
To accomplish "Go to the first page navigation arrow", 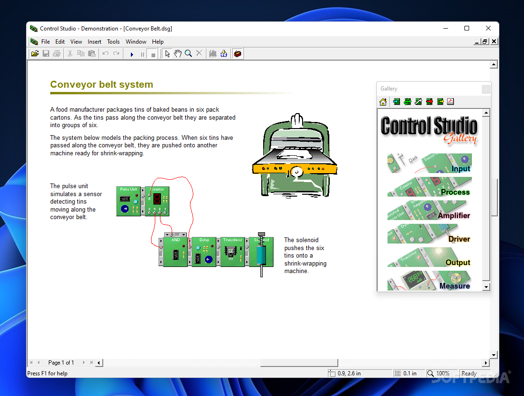I will point(31,363).
